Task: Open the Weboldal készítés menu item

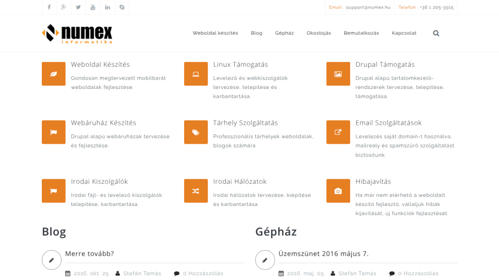Action: 215,33
